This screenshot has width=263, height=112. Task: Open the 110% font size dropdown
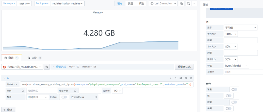(x=230, y=34)
